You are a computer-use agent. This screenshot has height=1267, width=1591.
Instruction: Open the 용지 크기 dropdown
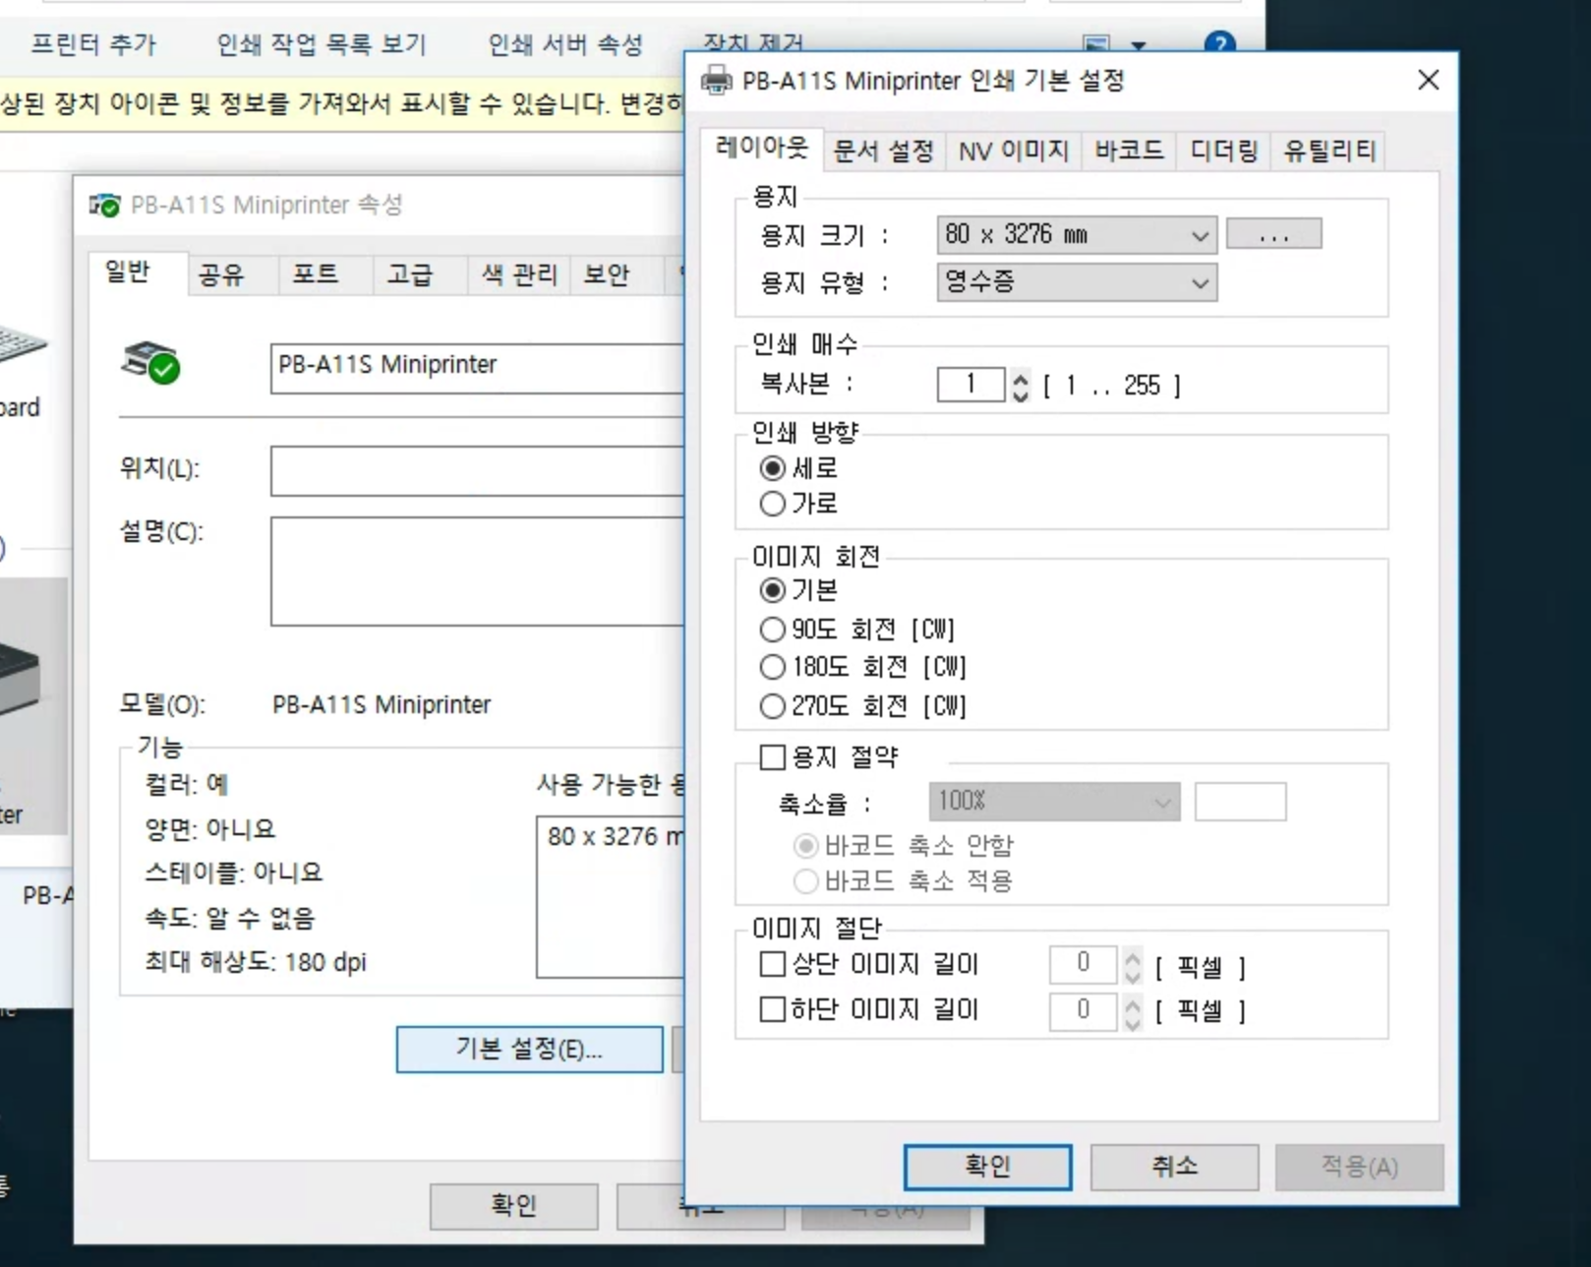coord(1077,235)
